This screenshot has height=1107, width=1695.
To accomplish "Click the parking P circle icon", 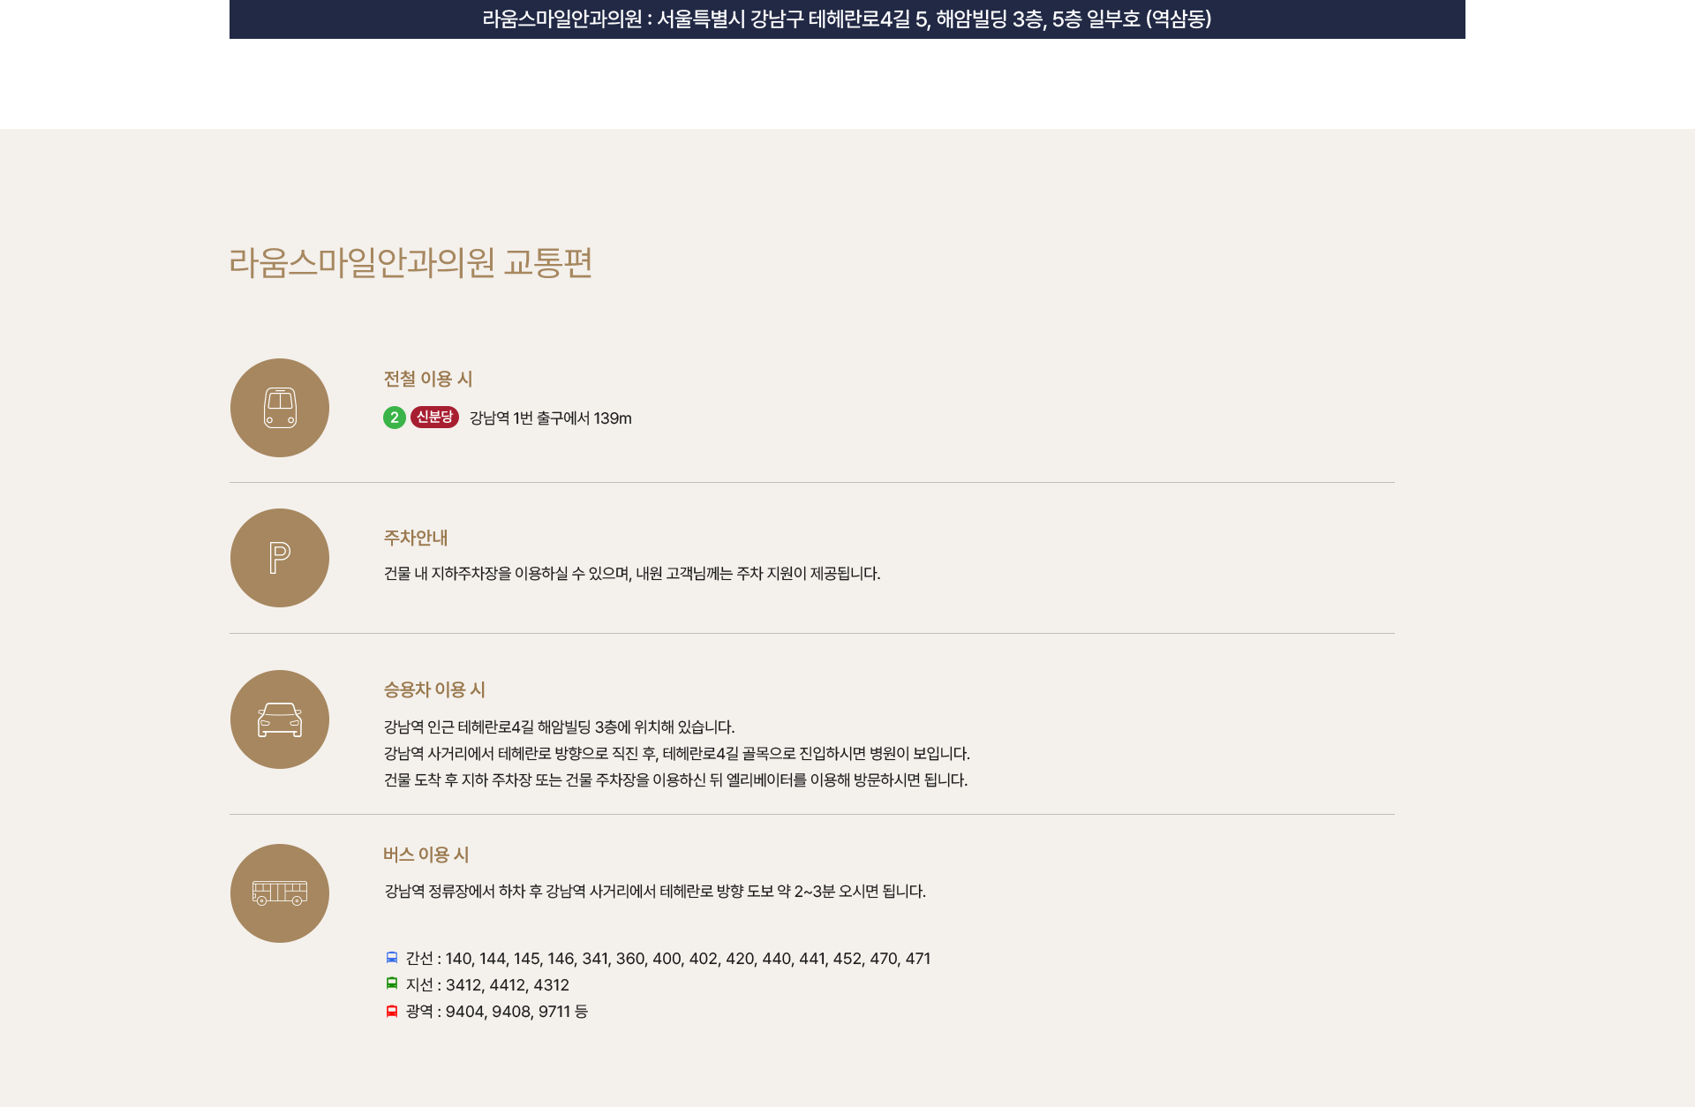I will pyautogui.click(x=280, y=558).
